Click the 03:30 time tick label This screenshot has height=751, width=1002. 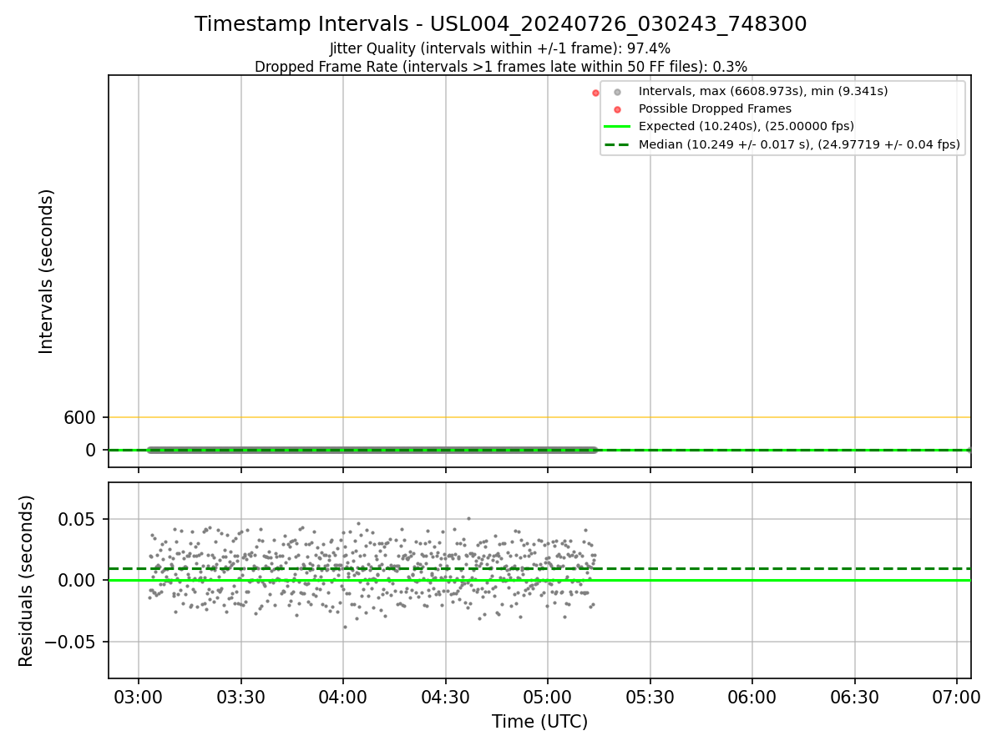pos(241,698)
